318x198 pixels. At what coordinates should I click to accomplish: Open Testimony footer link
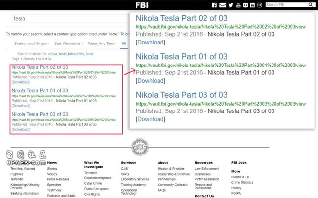pos(54,190)
